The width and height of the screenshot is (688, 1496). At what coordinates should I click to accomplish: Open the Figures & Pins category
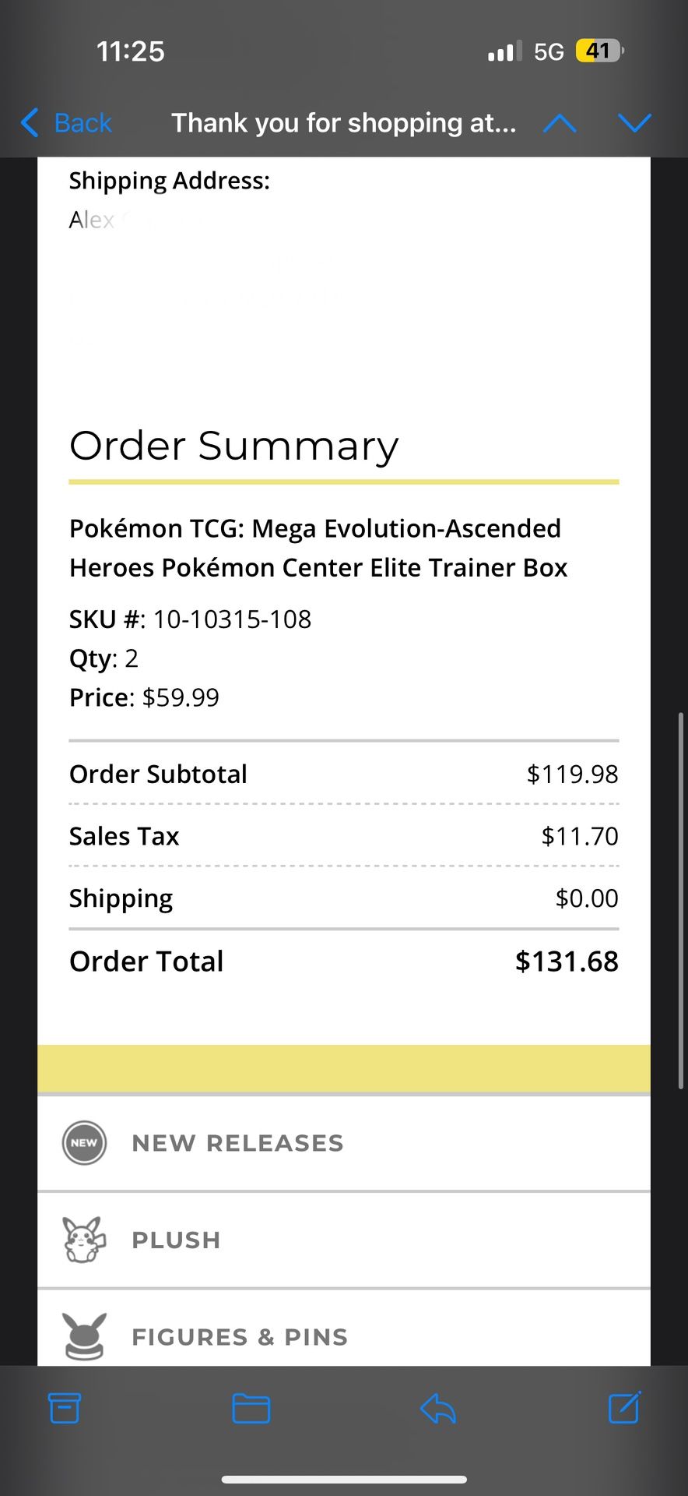(240, 1337)
